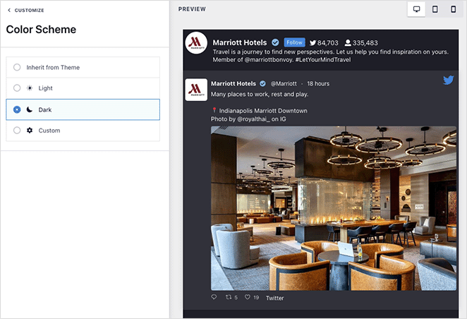Click the line 'Member of @marriottbonvoy. #LetYourMindTravel'

click(x=281, y=60)
